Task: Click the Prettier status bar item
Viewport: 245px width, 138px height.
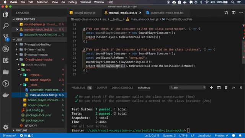Action: (221, 135)
